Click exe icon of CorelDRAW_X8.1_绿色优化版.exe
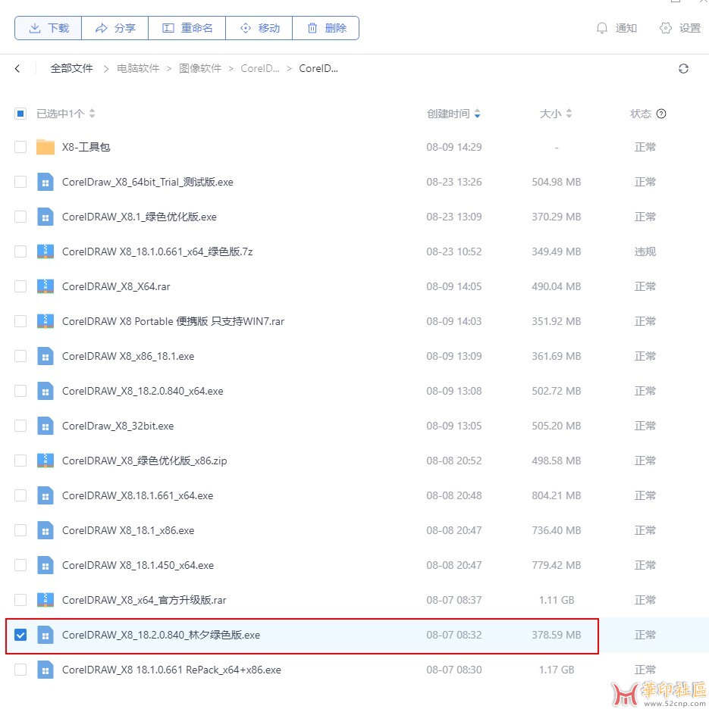 coord(45,217)
